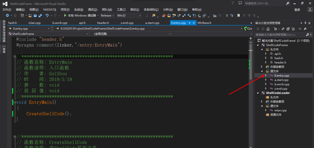Image resolution: width=314 pixels, height=148 pixels.
Task: Collapse the EntryMain function code block
Action: [15, 102]
